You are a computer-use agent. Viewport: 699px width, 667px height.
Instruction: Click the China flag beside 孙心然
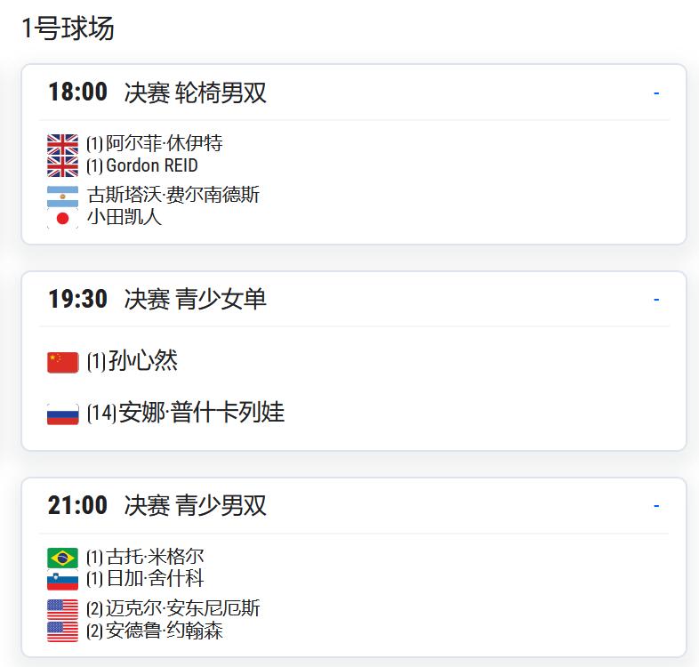62,363
